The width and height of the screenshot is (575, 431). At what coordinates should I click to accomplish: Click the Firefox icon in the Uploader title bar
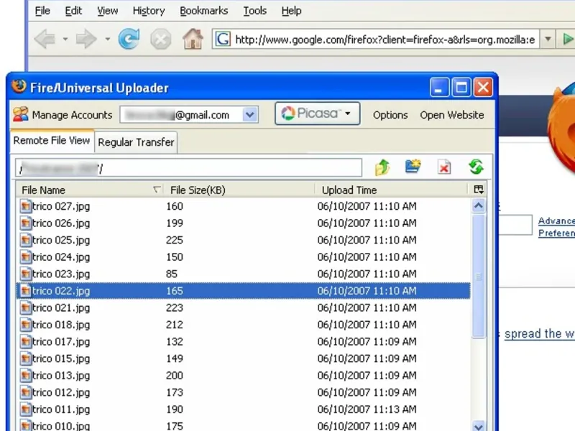19,87
